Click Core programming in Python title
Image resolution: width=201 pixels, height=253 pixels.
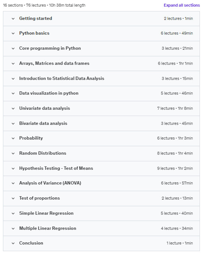[x=50, y=48]
